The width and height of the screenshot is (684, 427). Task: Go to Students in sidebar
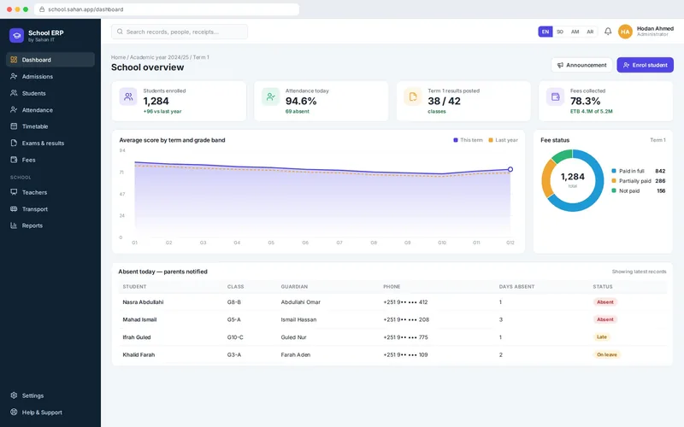click(50, 93)
